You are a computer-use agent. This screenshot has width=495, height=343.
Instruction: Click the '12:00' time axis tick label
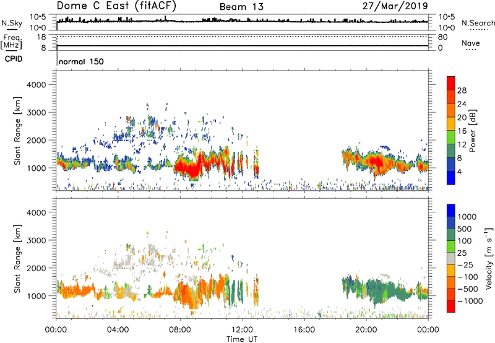(x=242, y=330)
